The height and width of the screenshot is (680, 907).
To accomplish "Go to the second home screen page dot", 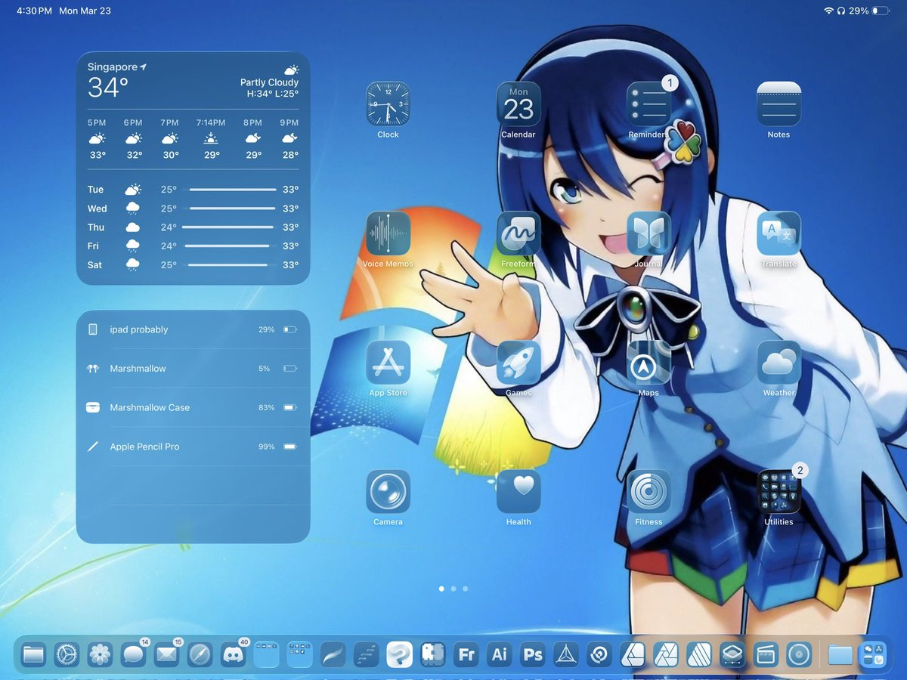I will [x=453, y=589].
